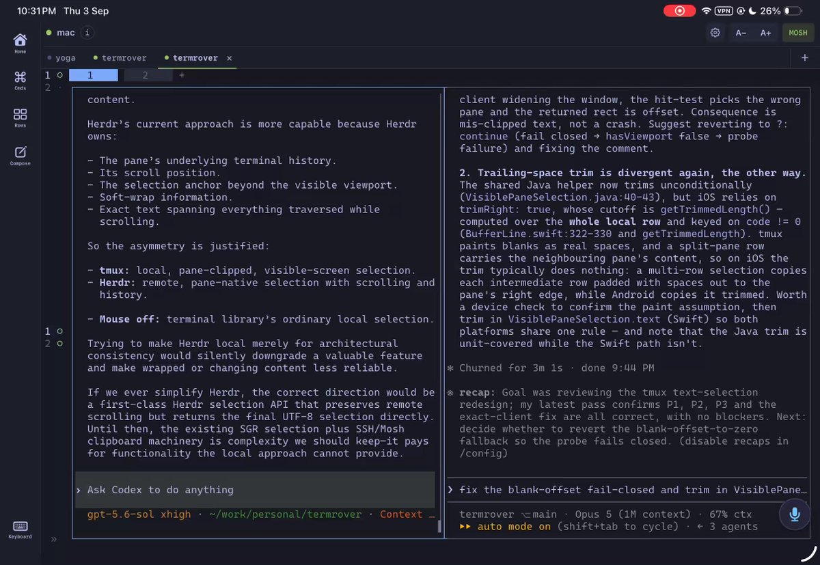Open VPN status indicator

pyautogui.click(x=724, y=11)
